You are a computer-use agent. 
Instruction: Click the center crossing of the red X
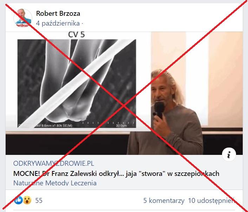click(124, 106)
